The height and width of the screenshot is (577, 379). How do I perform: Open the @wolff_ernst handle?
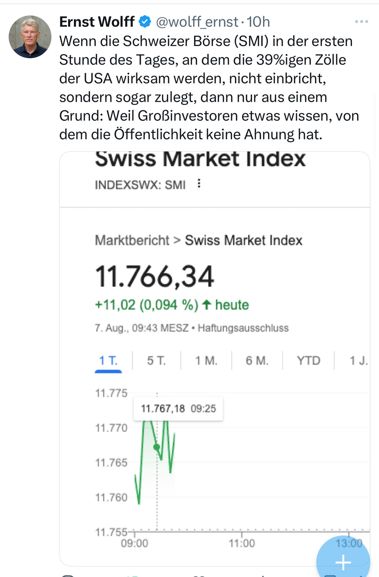[x=197, y=22]
